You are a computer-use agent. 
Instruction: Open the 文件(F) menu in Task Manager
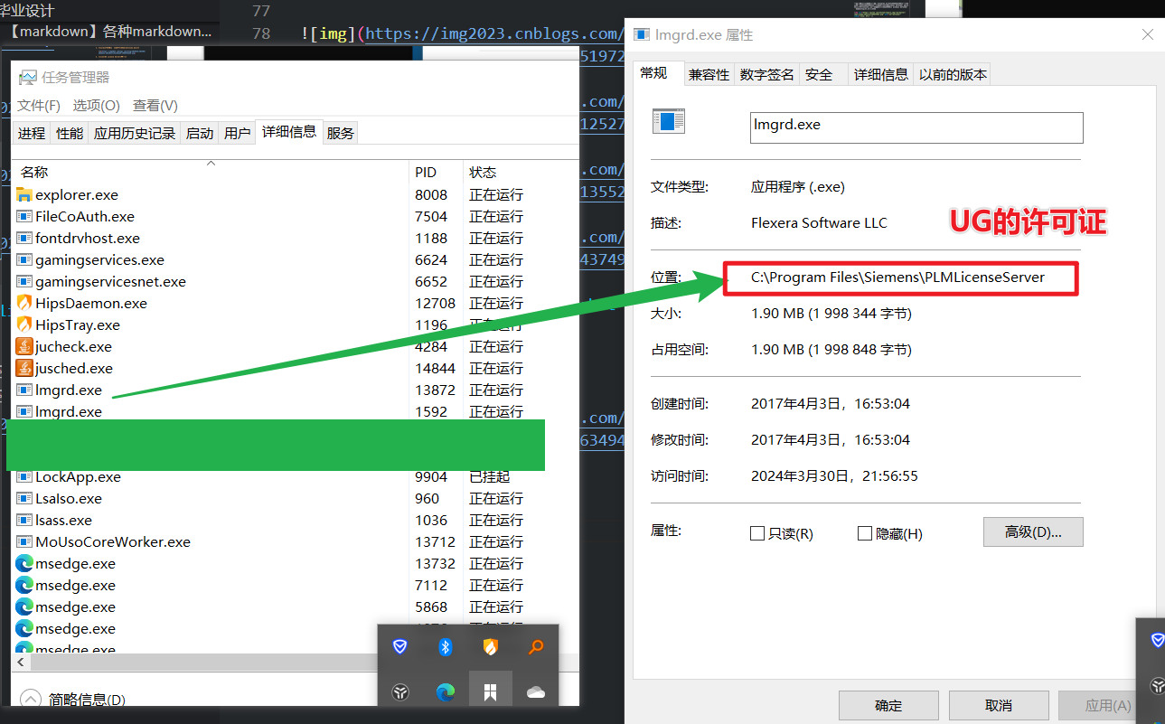coord(39,106)
